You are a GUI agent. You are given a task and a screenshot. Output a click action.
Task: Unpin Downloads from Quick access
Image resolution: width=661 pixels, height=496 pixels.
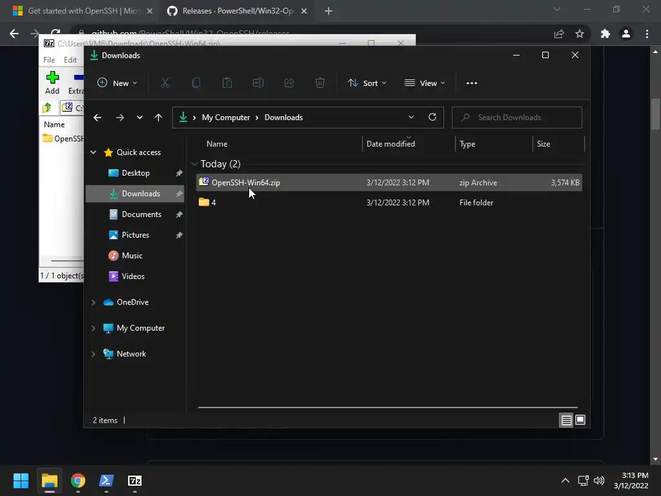coord(179,194)
